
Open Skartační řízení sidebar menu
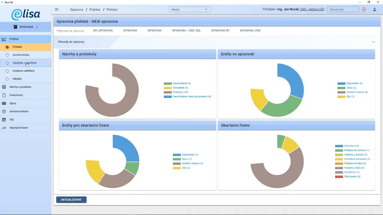25,128
